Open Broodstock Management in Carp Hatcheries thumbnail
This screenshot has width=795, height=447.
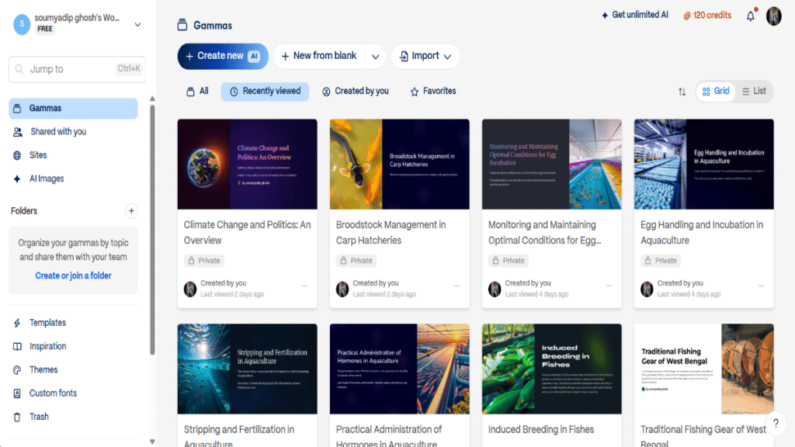pyautogui.click(x=400, y=165)
